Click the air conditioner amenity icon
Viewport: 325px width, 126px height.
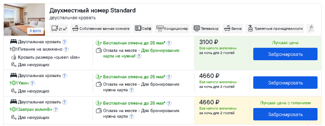(x=160, y=29)
